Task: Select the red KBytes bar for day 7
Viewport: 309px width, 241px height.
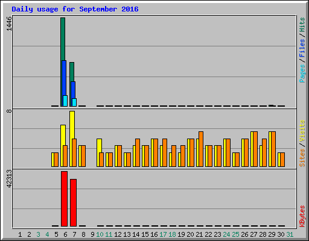Action: [73, 202]
